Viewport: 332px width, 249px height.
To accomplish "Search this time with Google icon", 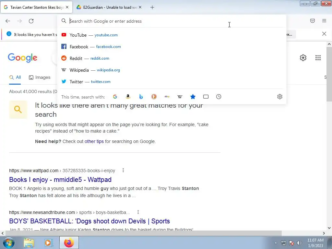I will point(115,97).
